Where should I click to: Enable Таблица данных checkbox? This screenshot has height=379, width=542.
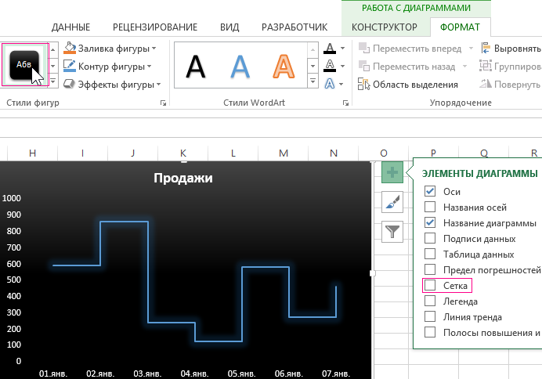[x=430, y=254]
